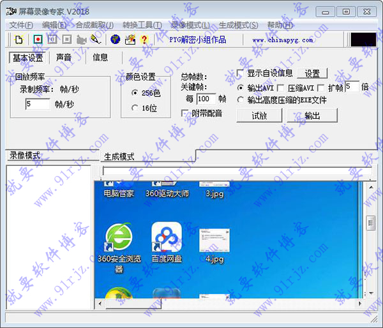Click the question mark help icon

144,40
